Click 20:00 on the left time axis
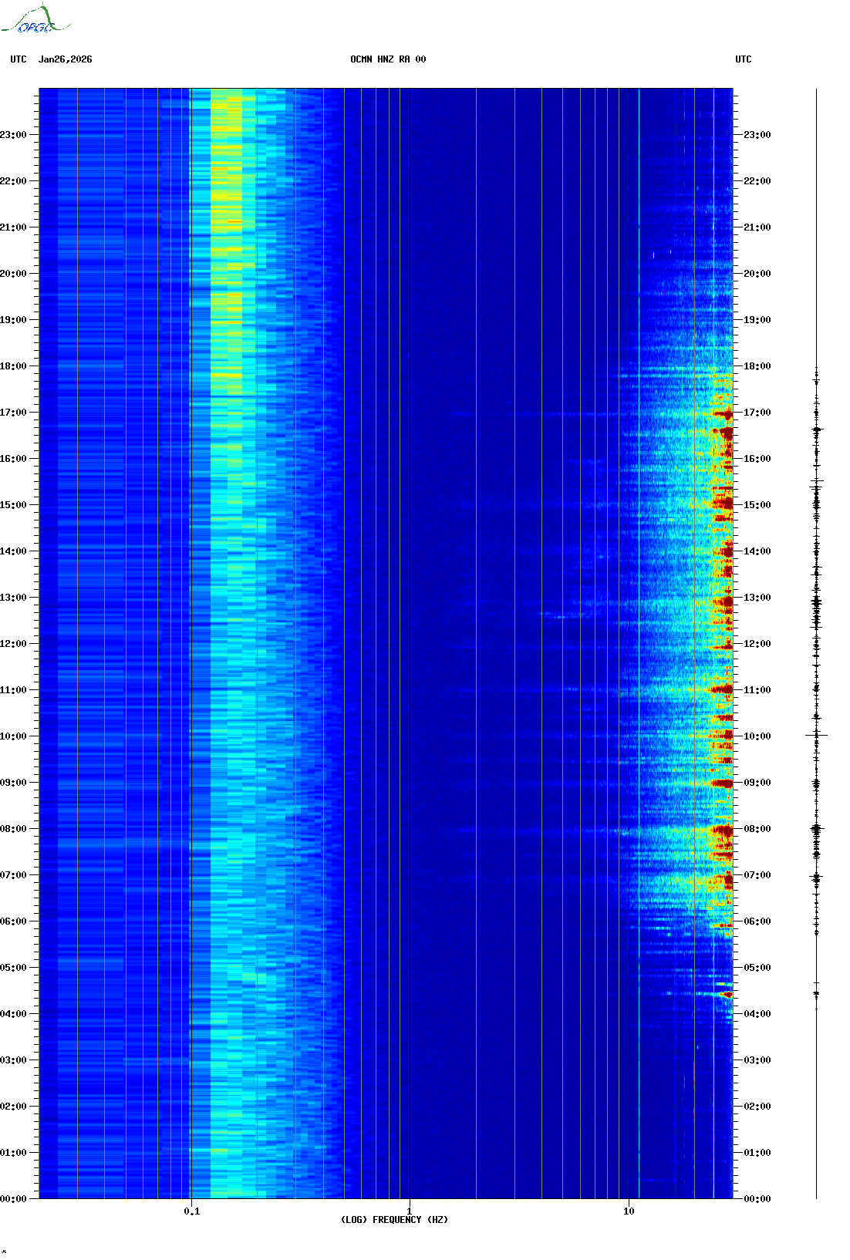The image size is (850, 1260). [13, 274]
